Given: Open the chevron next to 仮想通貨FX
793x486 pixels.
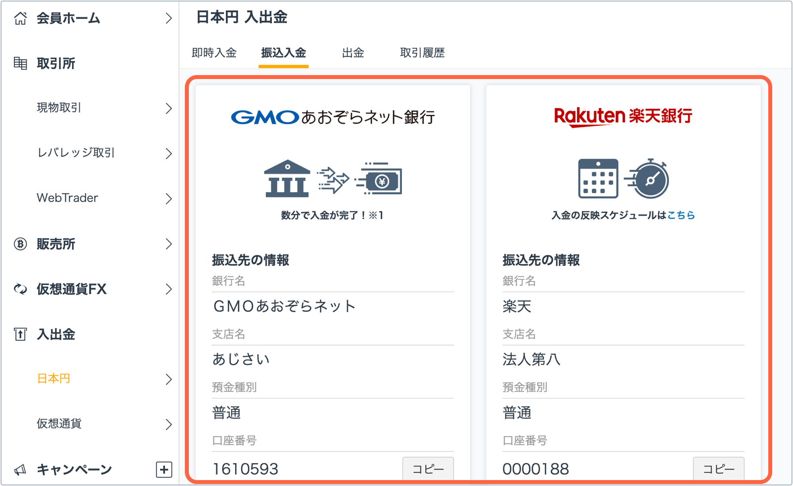Looking at the screenshot, I should tap(169, 289).
